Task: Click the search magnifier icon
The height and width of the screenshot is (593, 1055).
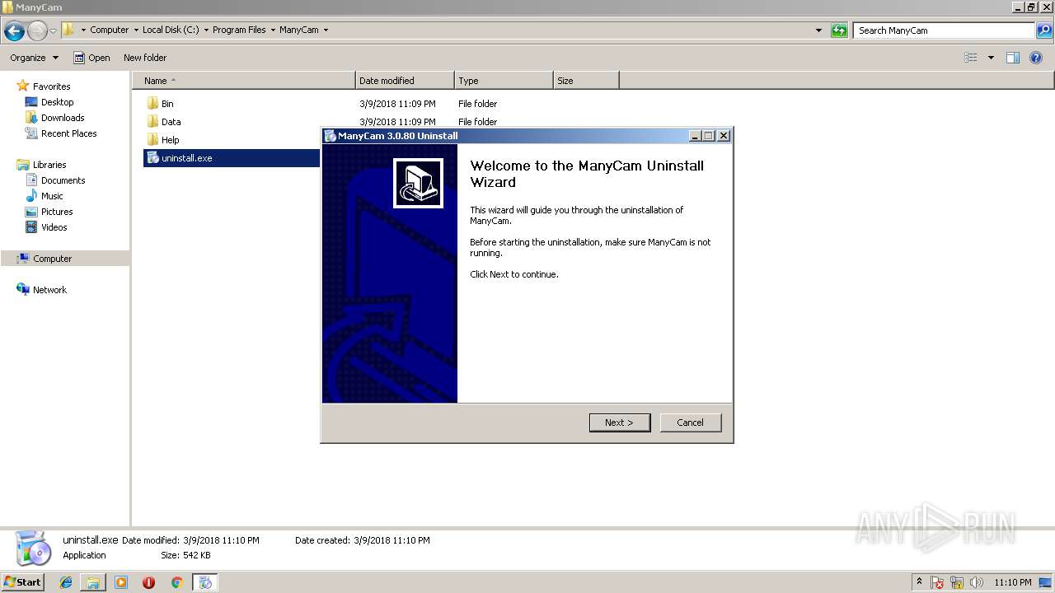Action: 1043,30
